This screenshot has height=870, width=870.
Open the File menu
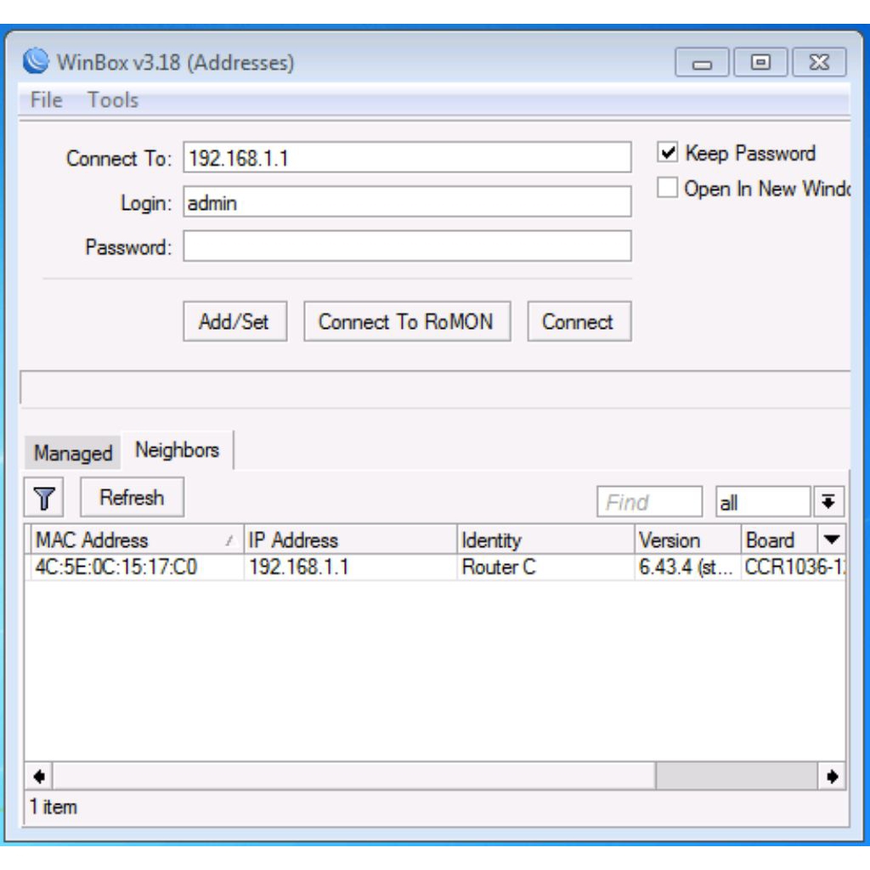pos(47,99)
